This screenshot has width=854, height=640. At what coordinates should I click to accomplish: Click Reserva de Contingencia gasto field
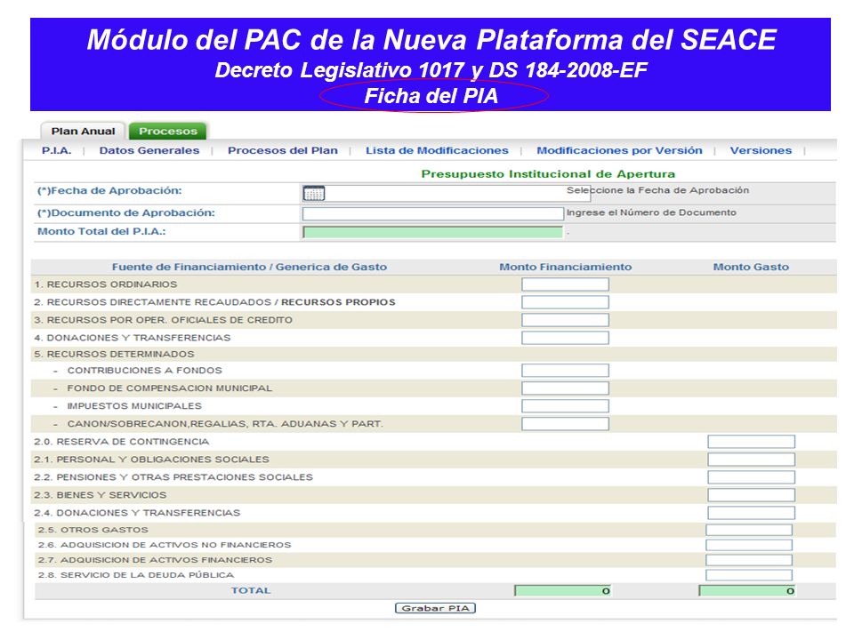[751, 442]
